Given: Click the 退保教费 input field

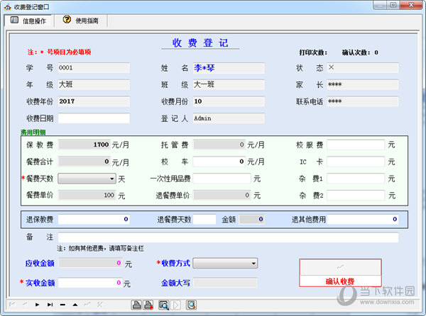Looking at the screenshot, I should point(94,219).
